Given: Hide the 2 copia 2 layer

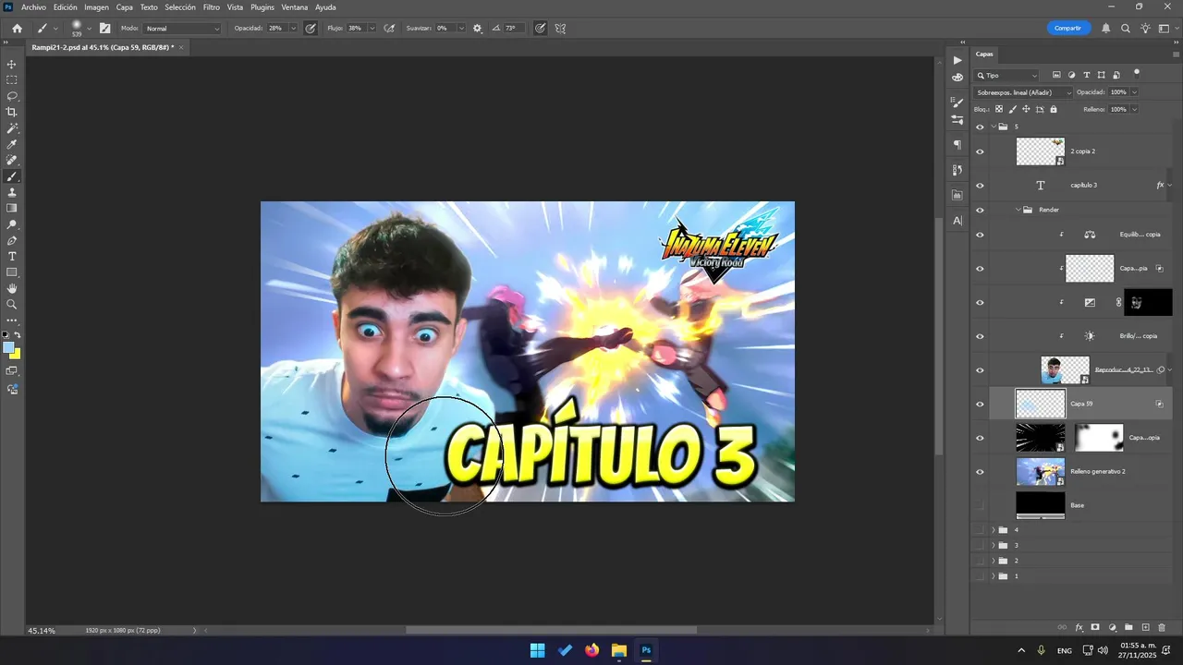Looking at the screenshot, I should click(x=980, y=151).
